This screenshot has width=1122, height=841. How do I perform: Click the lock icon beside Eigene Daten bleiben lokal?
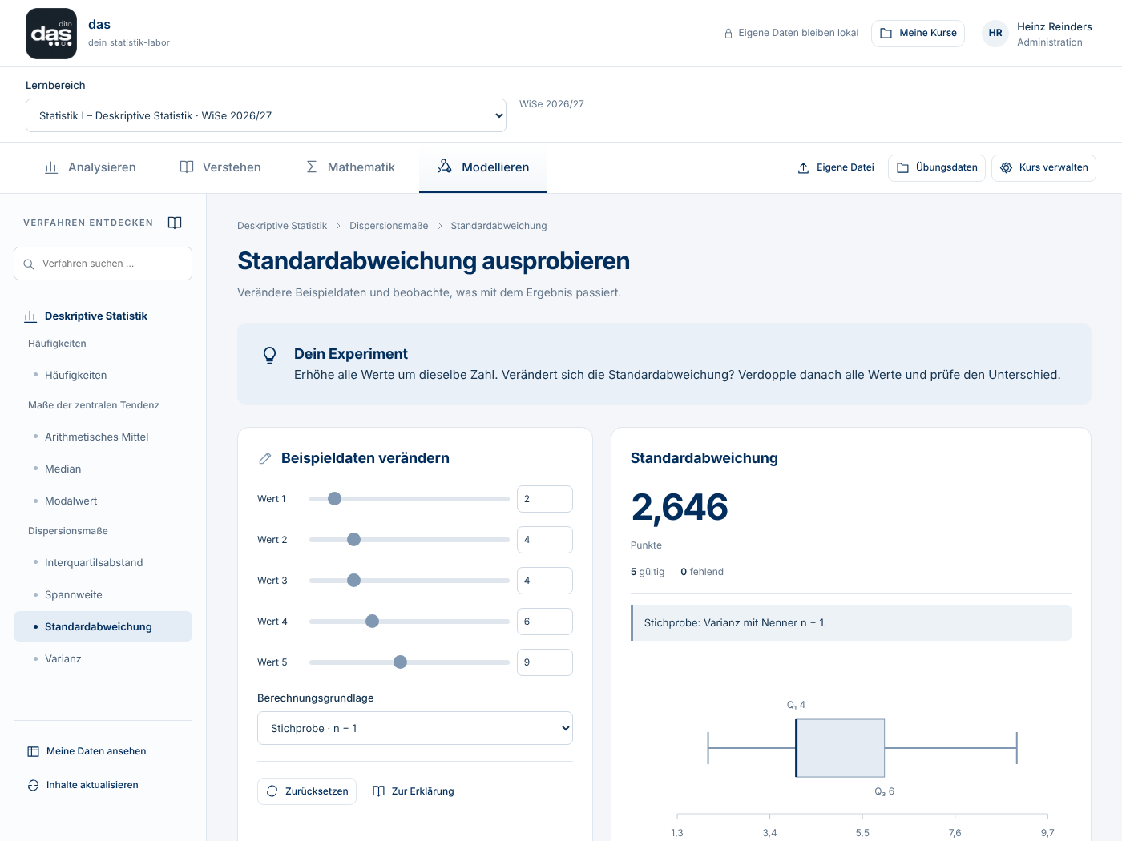click(728, 34)
